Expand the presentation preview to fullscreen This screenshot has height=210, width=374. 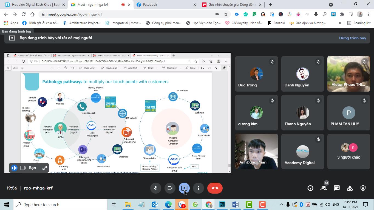[45, 168]
